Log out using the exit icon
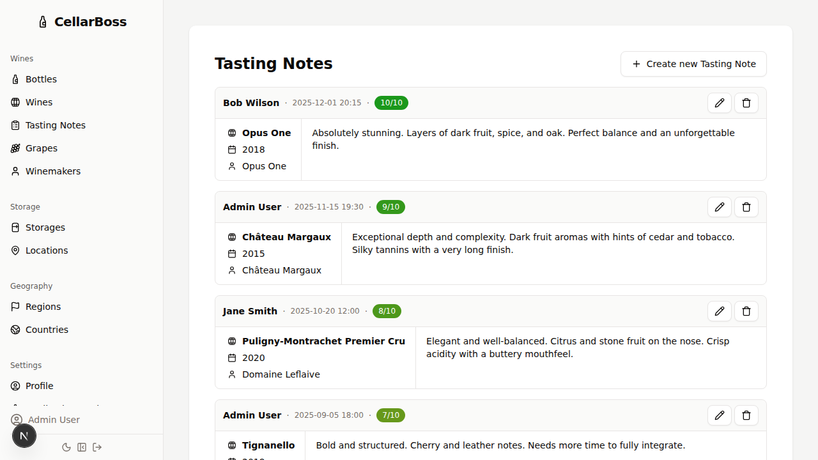Image resolution: width=818 pixels, height=460 pixels. [97, 447]
